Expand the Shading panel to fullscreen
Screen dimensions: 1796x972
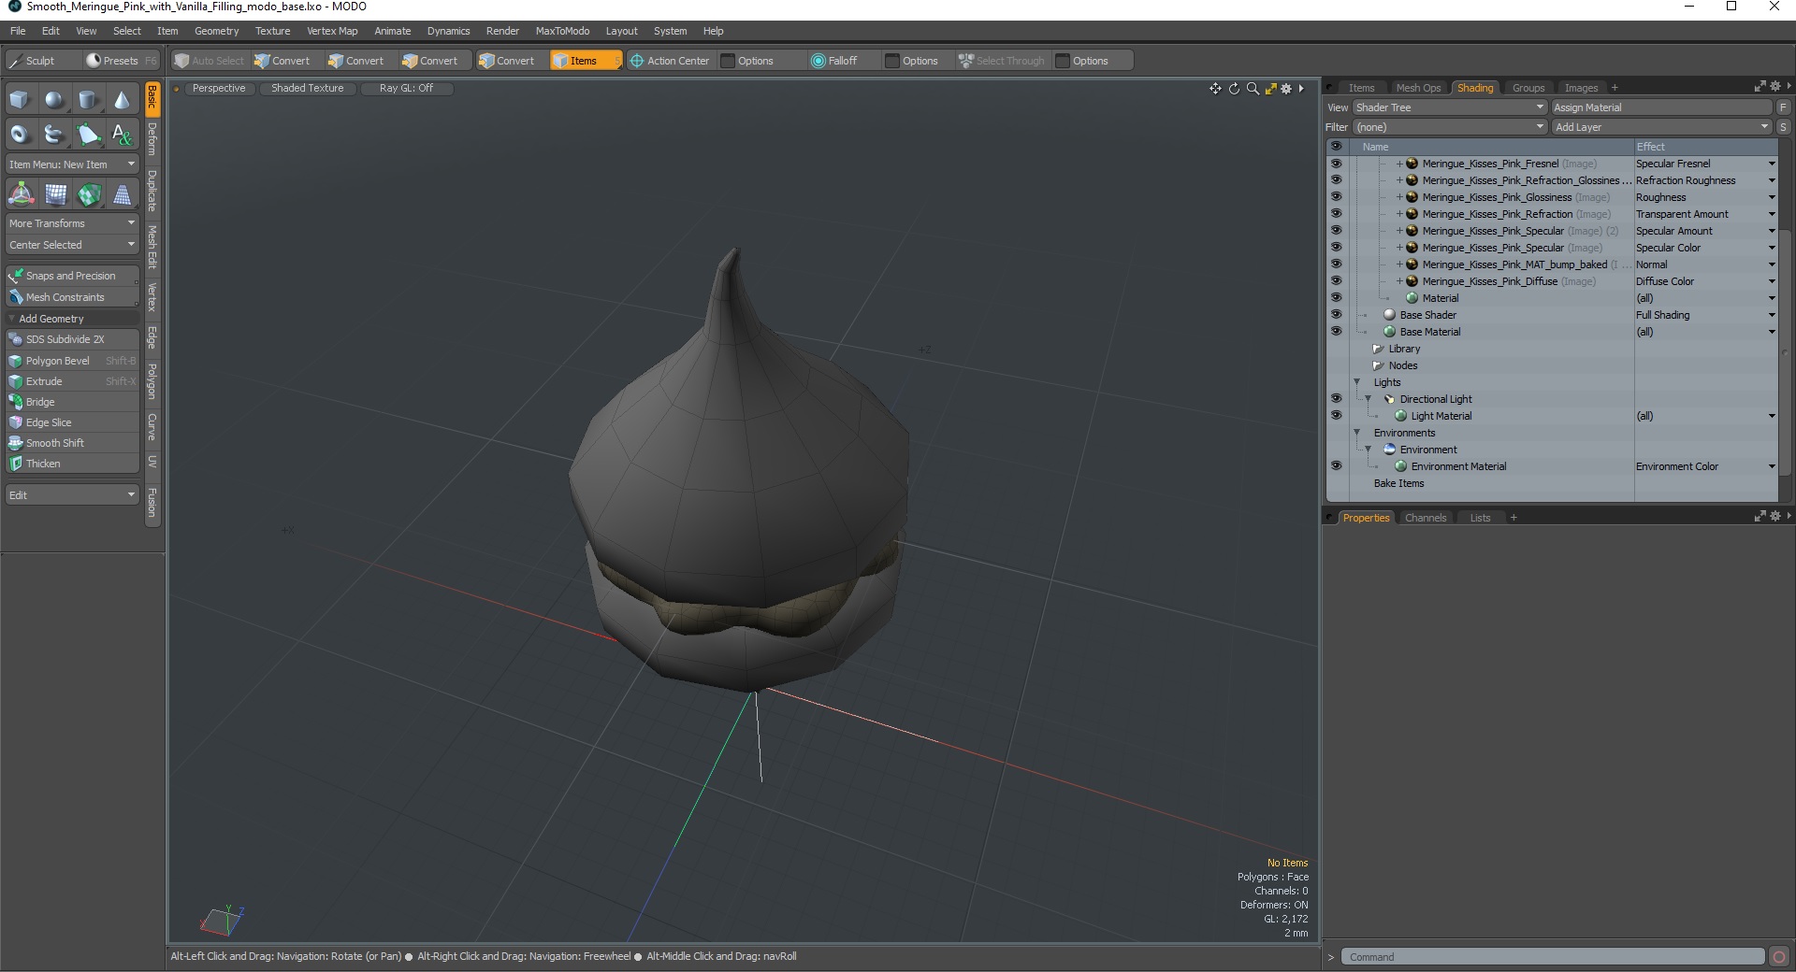pyautogui.click(x=1760, y=87)
